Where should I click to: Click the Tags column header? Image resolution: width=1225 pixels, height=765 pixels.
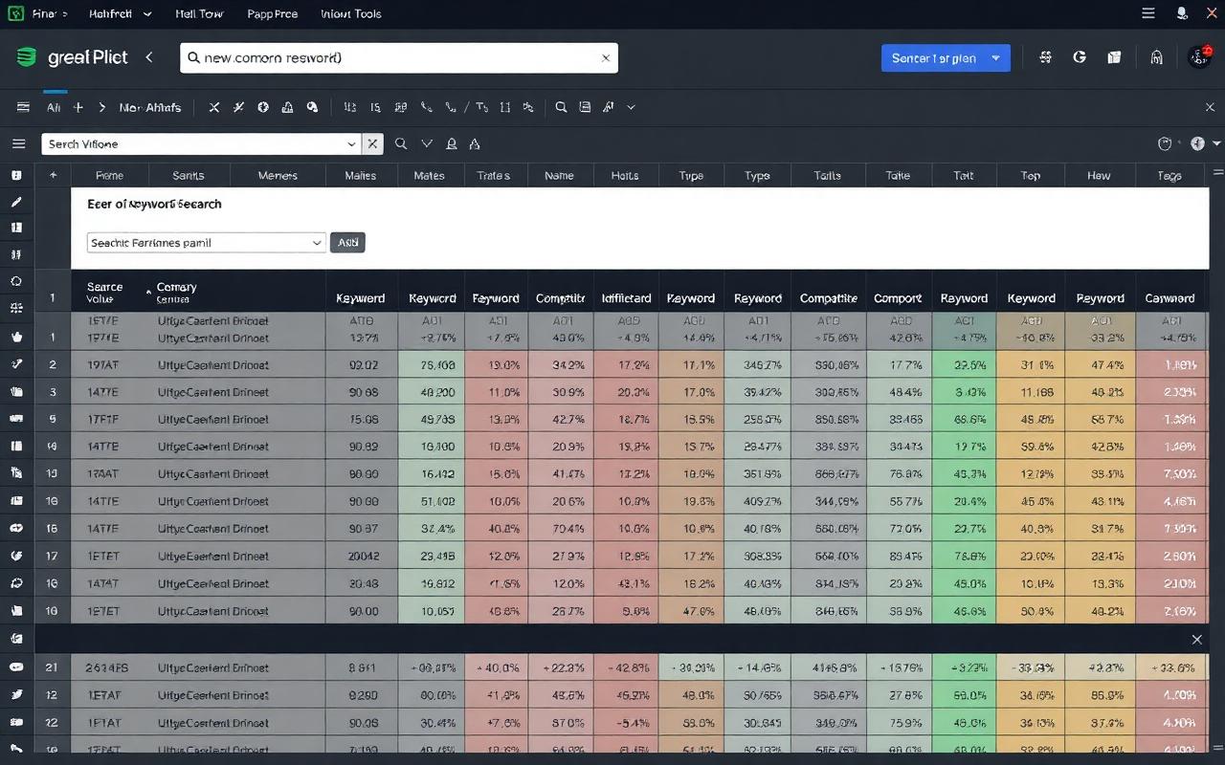pyautogui.click(x=1169, y=175)
